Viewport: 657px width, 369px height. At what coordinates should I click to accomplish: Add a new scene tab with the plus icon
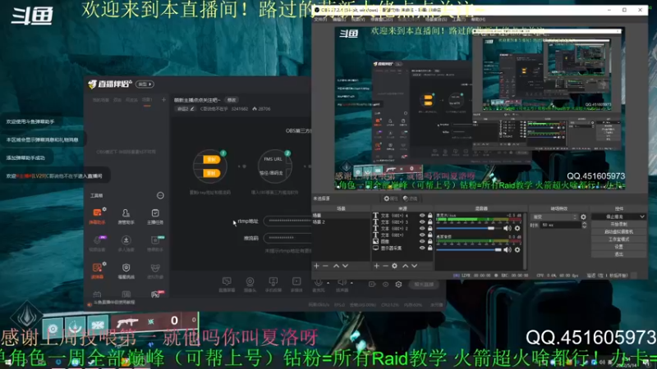point(163,99)
